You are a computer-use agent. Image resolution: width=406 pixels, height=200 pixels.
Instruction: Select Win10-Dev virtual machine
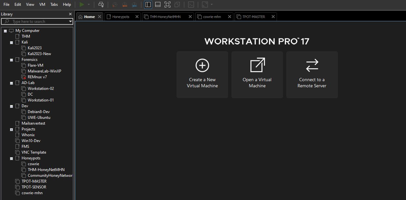tap(31, 141)
